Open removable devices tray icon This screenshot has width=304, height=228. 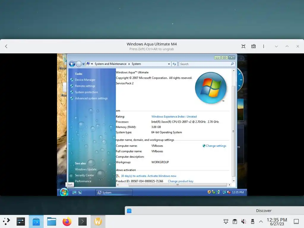252,221
